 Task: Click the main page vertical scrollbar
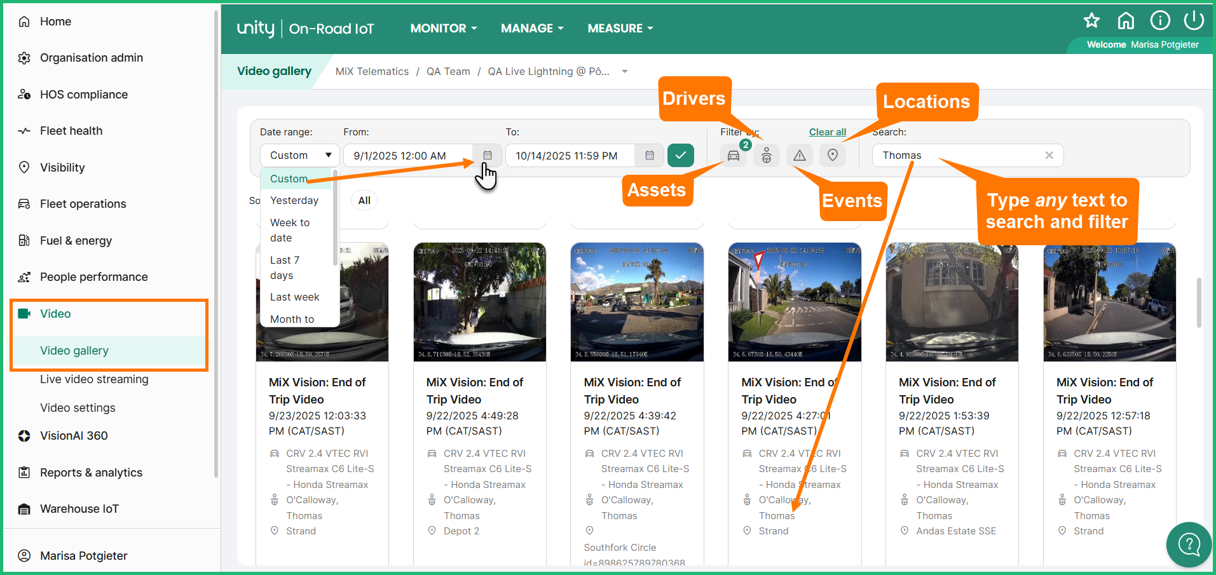(x=1199, y=302)
